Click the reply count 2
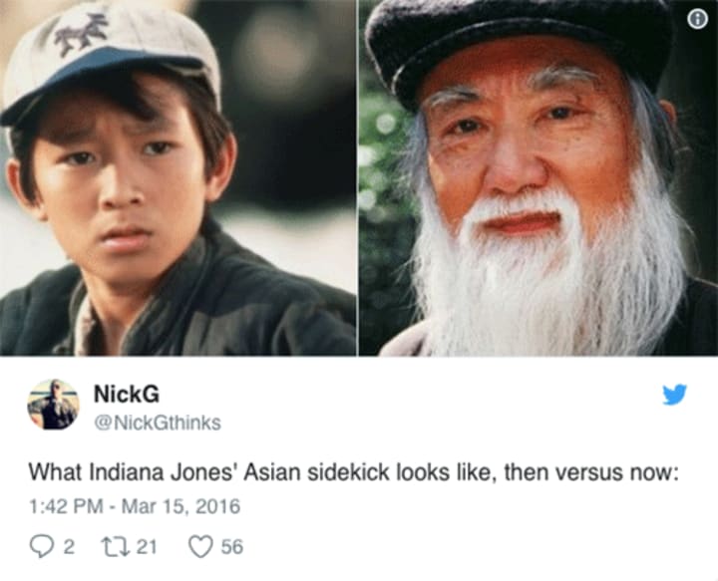This screenshot has height=581, width=718. [68, 547]
